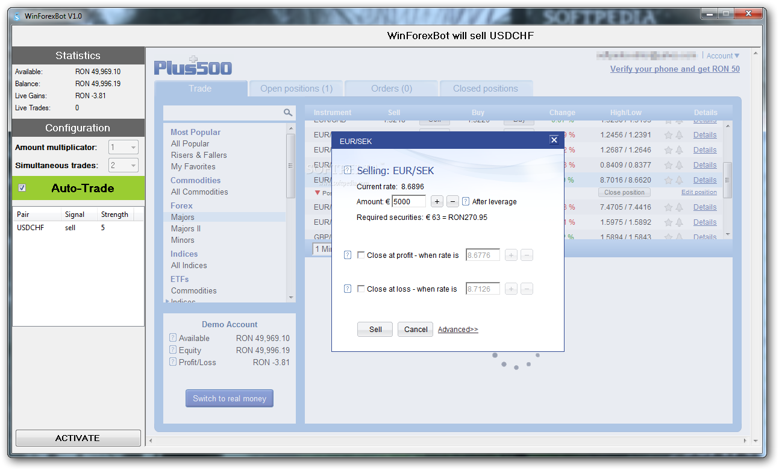Open Details for 1.2456 / 1.2391 row
The image size is (779, 470).
705,135
